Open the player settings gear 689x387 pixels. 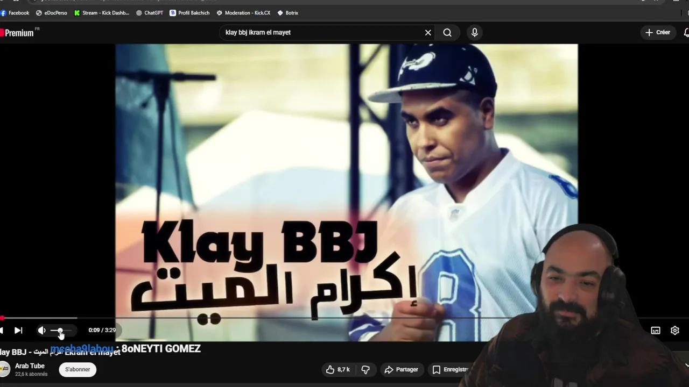[x=675, y=331]
